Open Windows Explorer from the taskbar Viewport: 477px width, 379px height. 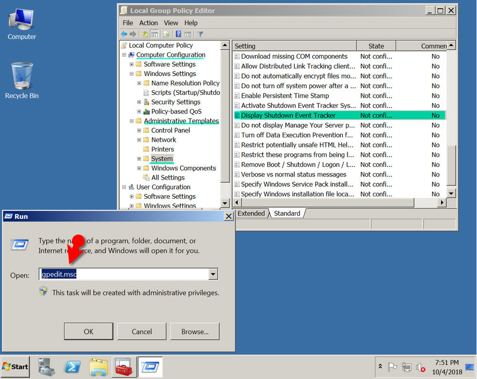(x=99, y=367)
